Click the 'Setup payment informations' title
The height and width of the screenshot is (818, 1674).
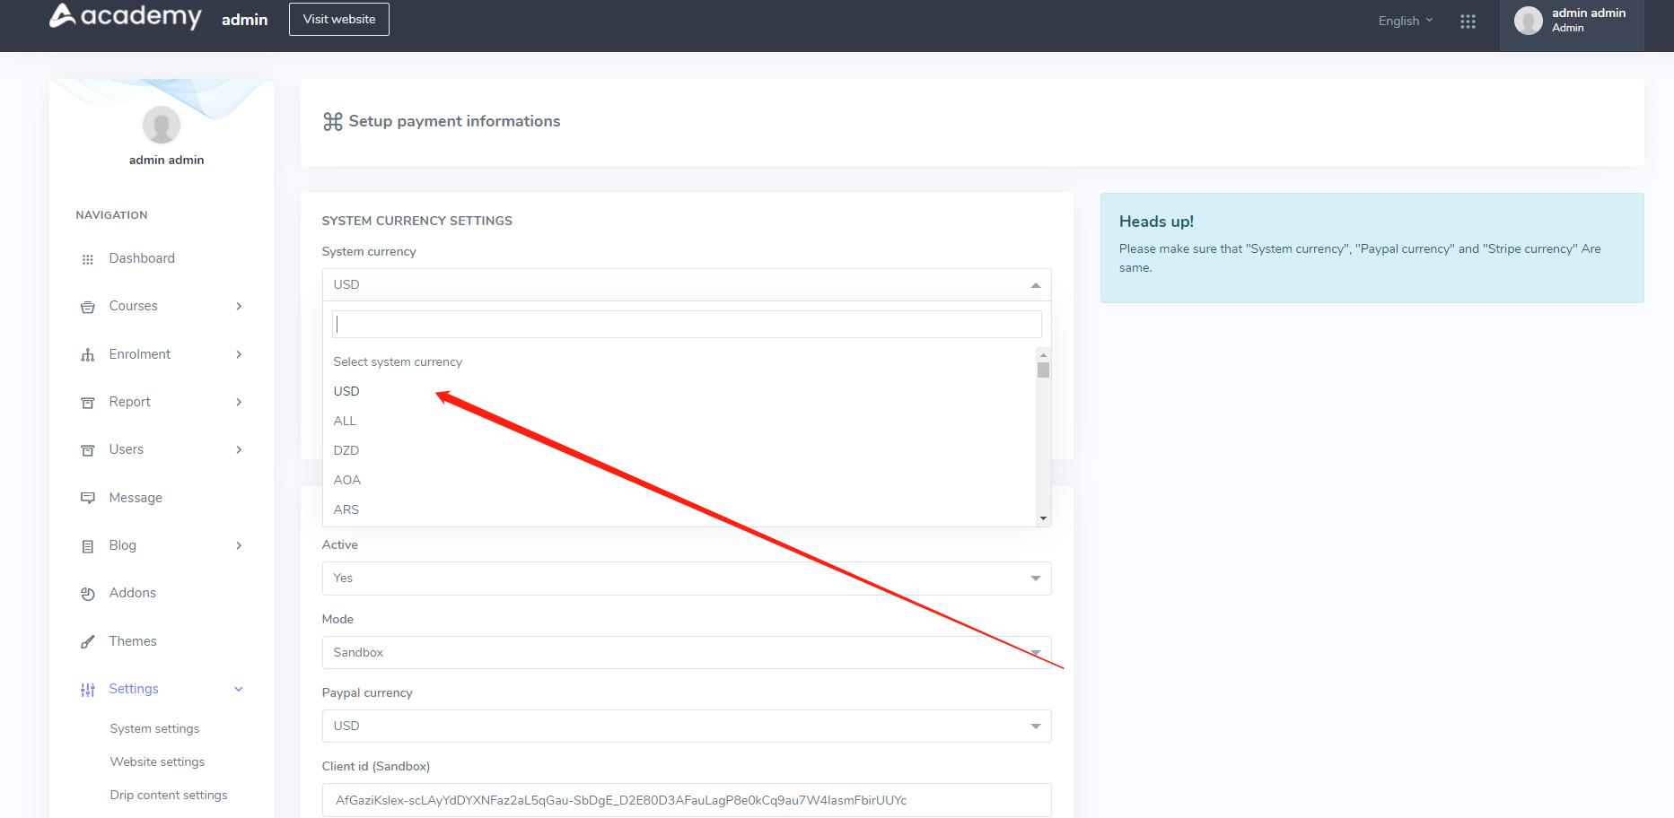454,121
